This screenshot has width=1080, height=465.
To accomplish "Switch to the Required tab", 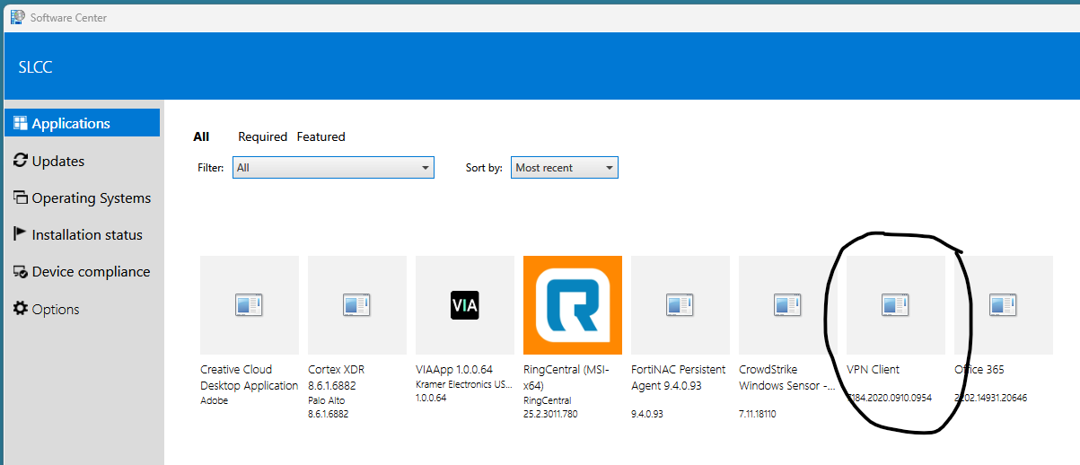I will [262, 136].
